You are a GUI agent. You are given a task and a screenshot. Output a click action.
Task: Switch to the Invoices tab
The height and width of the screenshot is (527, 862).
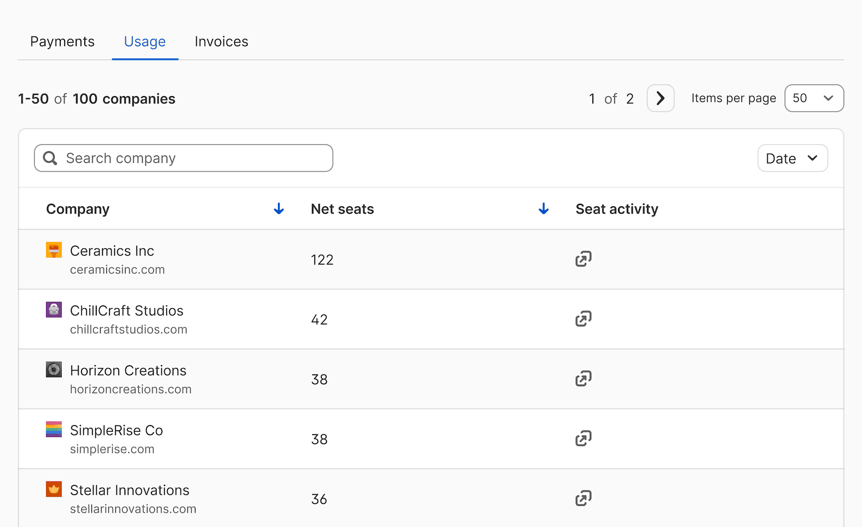221,42
